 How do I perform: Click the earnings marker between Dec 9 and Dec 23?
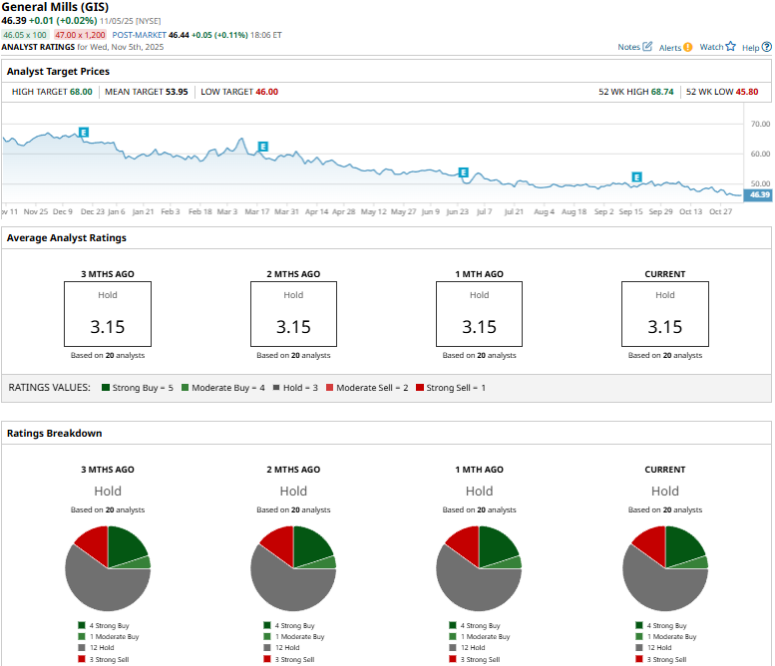[x=84, y=132]
